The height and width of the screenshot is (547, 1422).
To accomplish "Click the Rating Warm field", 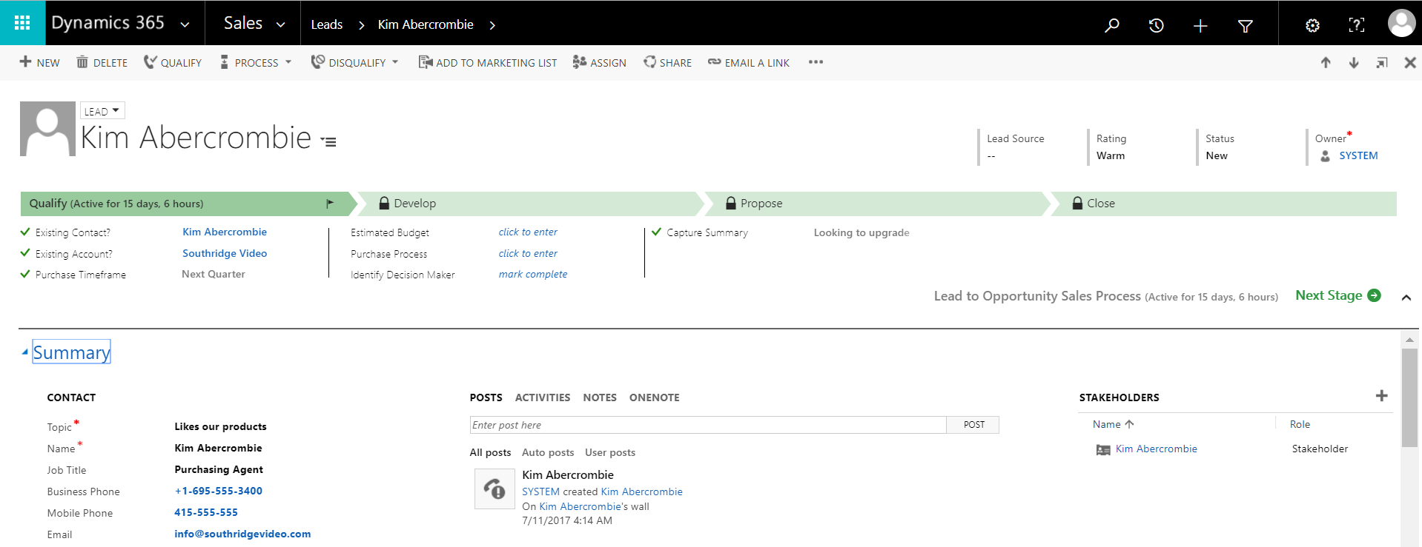I will (1111, 156).
